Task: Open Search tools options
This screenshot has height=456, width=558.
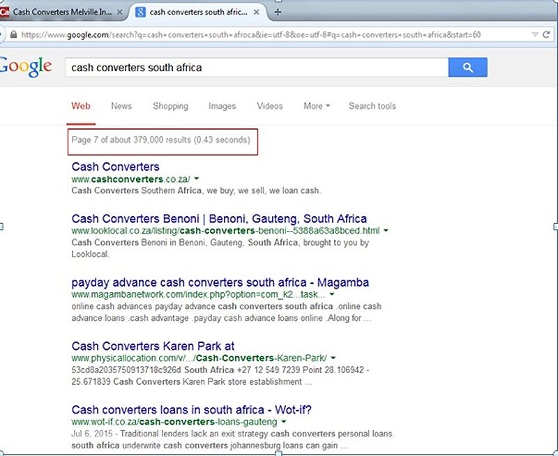Action: (372, 106)
